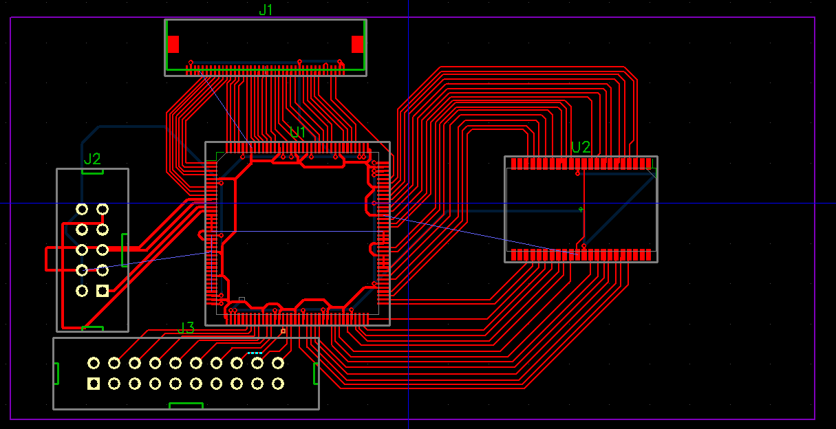836x429 pixels.
Task: Select J3's last pad in top row
Action: pos(278,363)
